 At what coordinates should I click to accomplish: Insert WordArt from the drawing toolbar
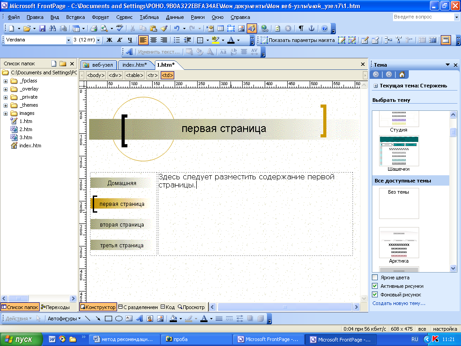140,319
